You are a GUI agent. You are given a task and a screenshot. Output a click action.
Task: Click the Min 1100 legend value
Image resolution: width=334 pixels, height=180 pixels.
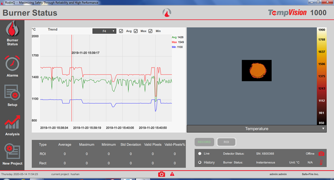(x=177, y=47)
